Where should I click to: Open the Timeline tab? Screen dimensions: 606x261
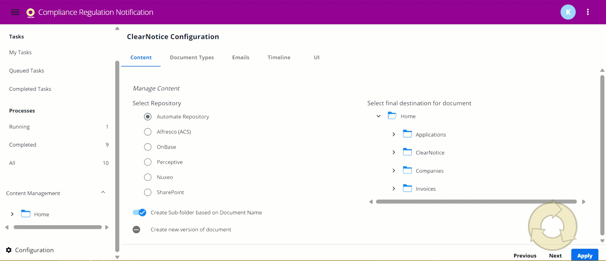tap(279, 57)
